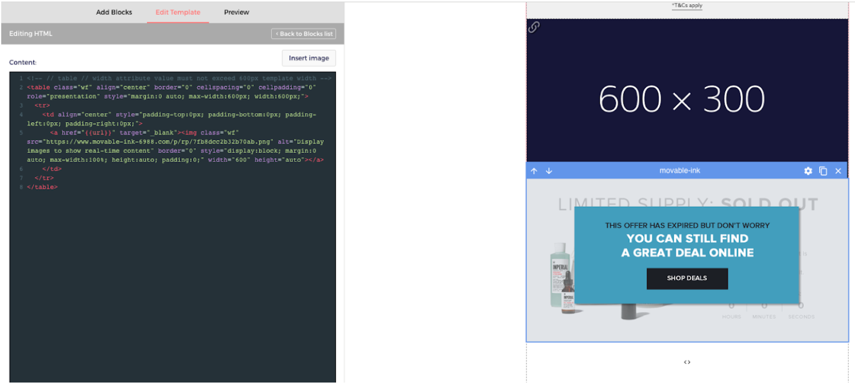Duplicate the movable-ink block
855x385 pixels.
(x=823, y=171)
